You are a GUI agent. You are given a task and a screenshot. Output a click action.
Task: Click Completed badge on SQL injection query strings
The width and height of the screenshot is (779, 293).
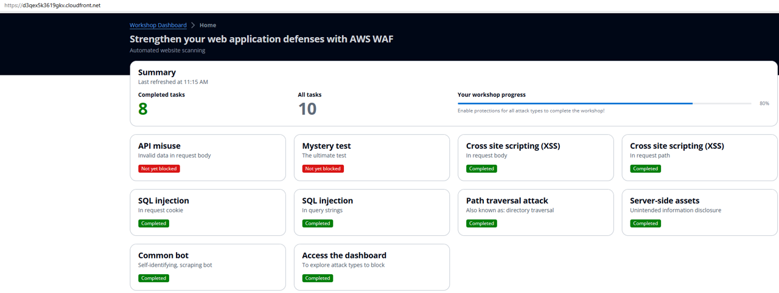click(318, 224)
